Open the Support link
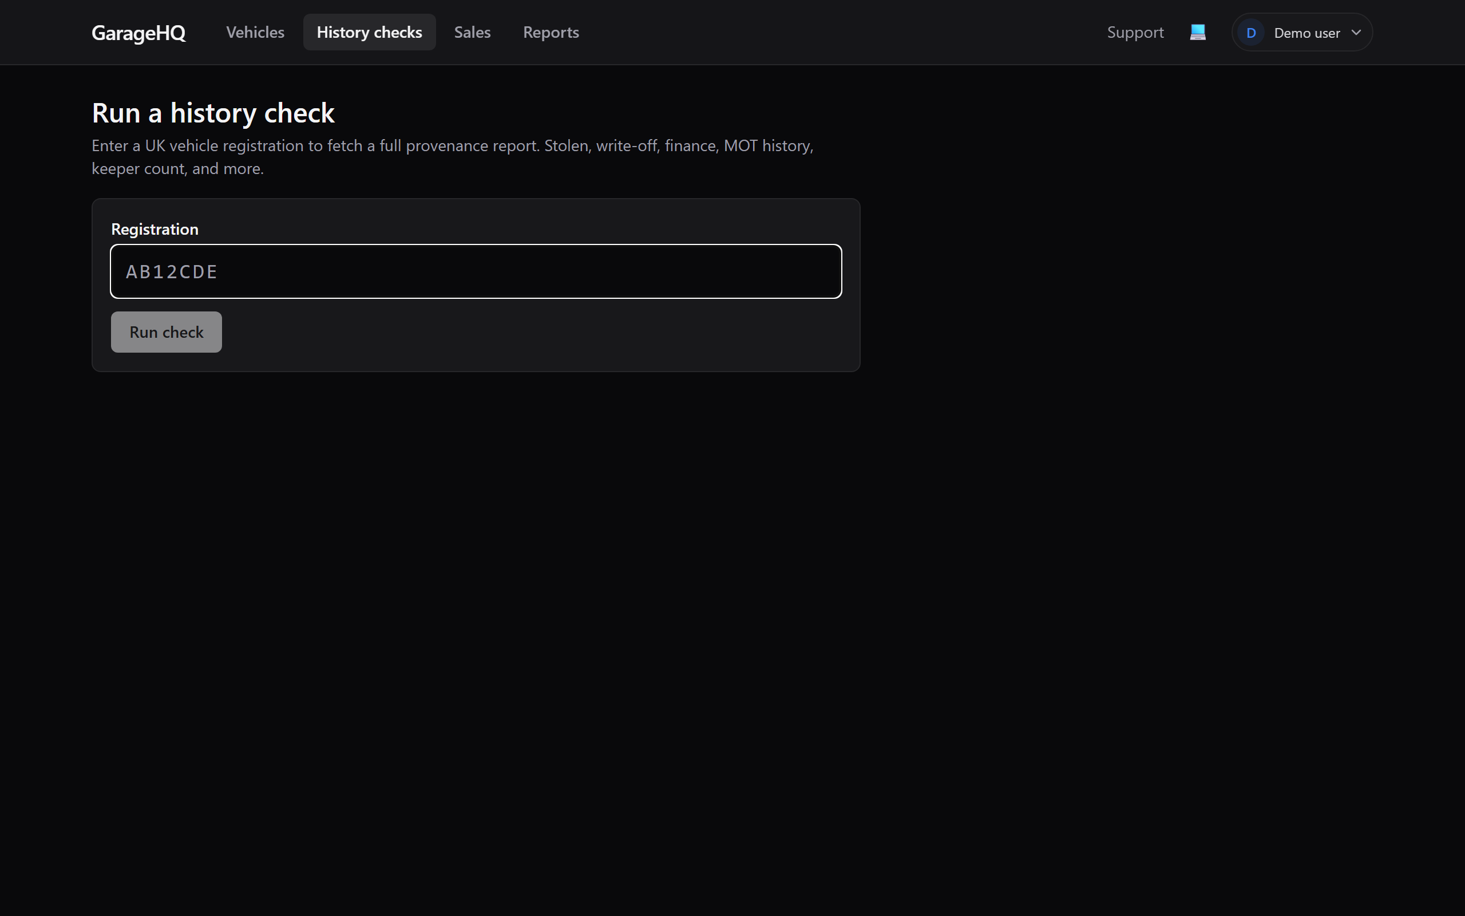1465x916 pixels. 1135,32
